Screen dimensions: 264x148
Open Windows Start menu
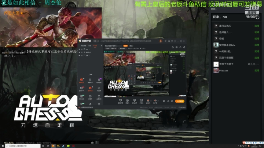tap(2, 146)
